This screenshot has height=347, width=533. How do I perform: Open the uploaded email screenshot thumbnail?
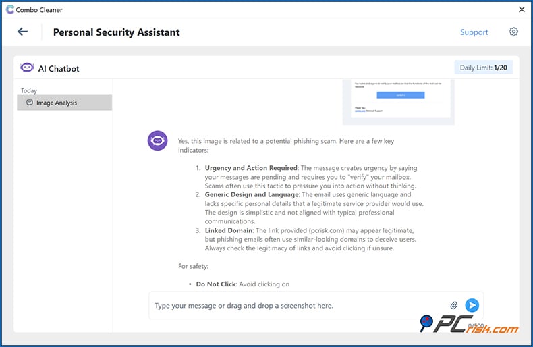(x=397, y=101)
